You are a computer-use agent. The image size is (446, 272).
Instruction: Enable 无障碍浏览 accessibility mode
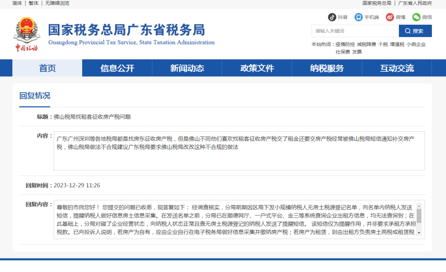coord(57,3)
